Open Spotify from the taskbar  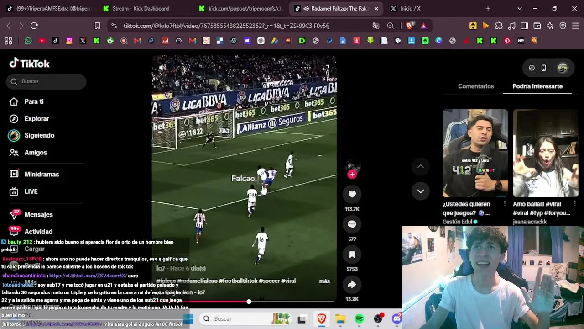(x=359, y=319)
